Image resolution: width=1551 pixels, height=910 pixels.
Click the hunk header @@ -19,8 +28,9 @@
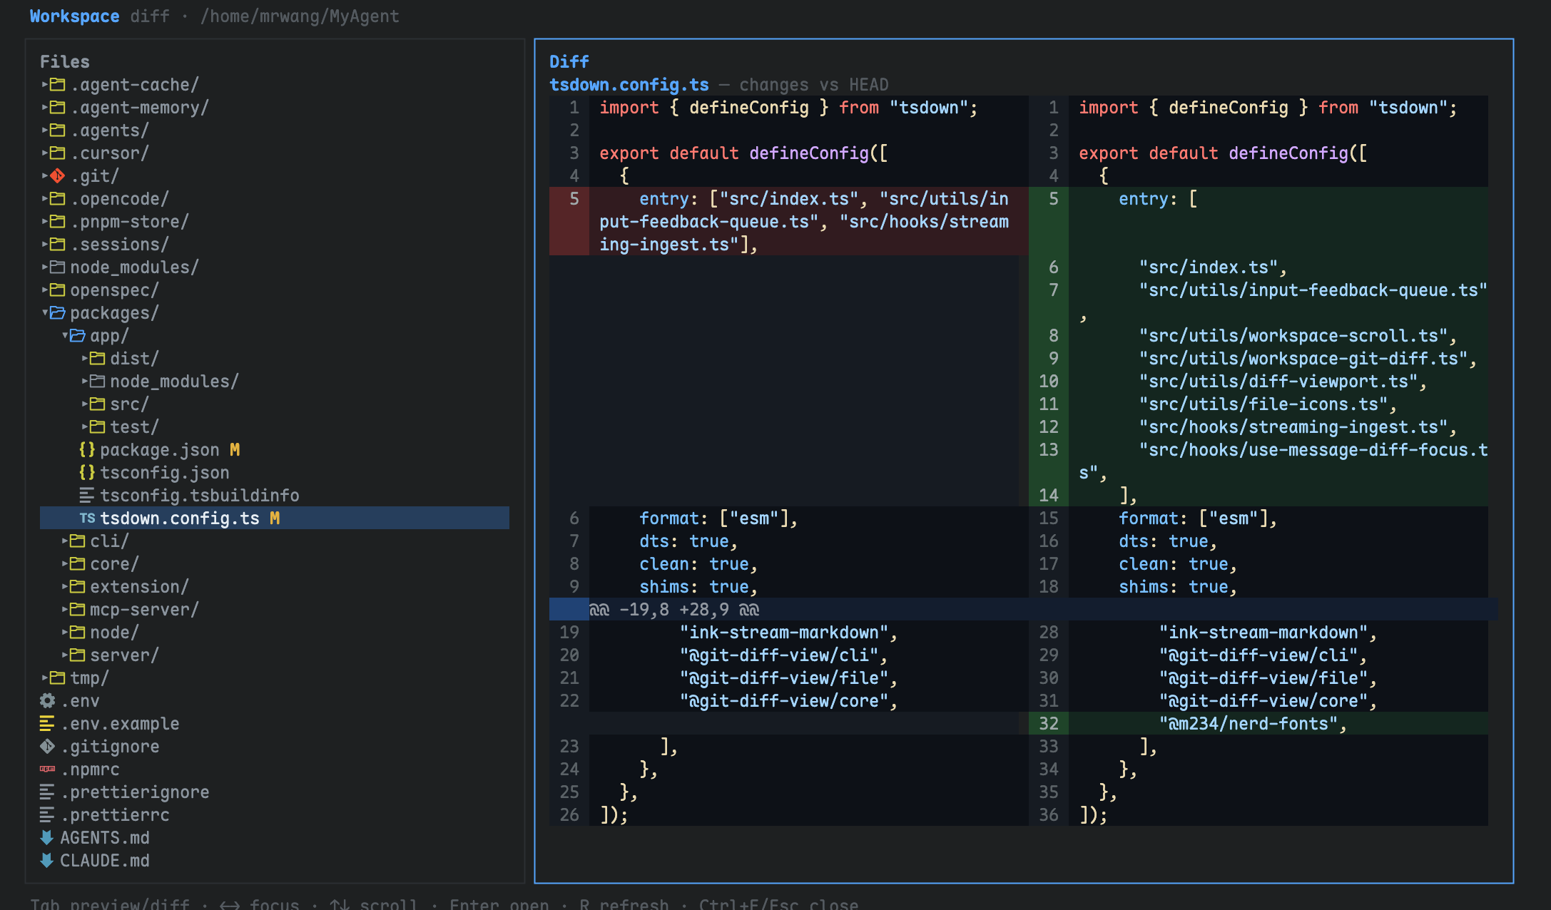(x=674, y=609)
